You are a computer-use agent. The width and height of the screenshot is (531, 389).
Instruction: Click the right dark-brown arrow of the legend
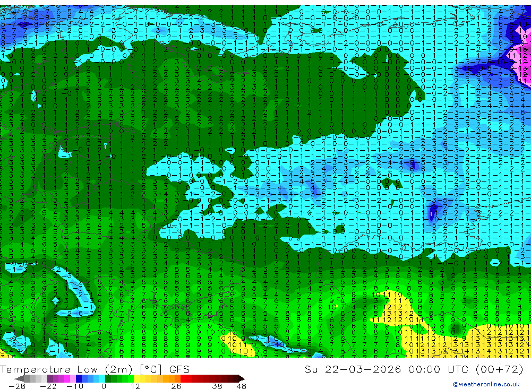(x=242, y=378)
